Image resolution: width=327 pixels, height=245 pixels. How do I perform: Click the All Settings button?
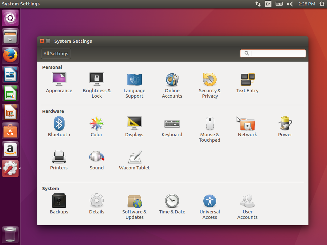pos(56,54)
